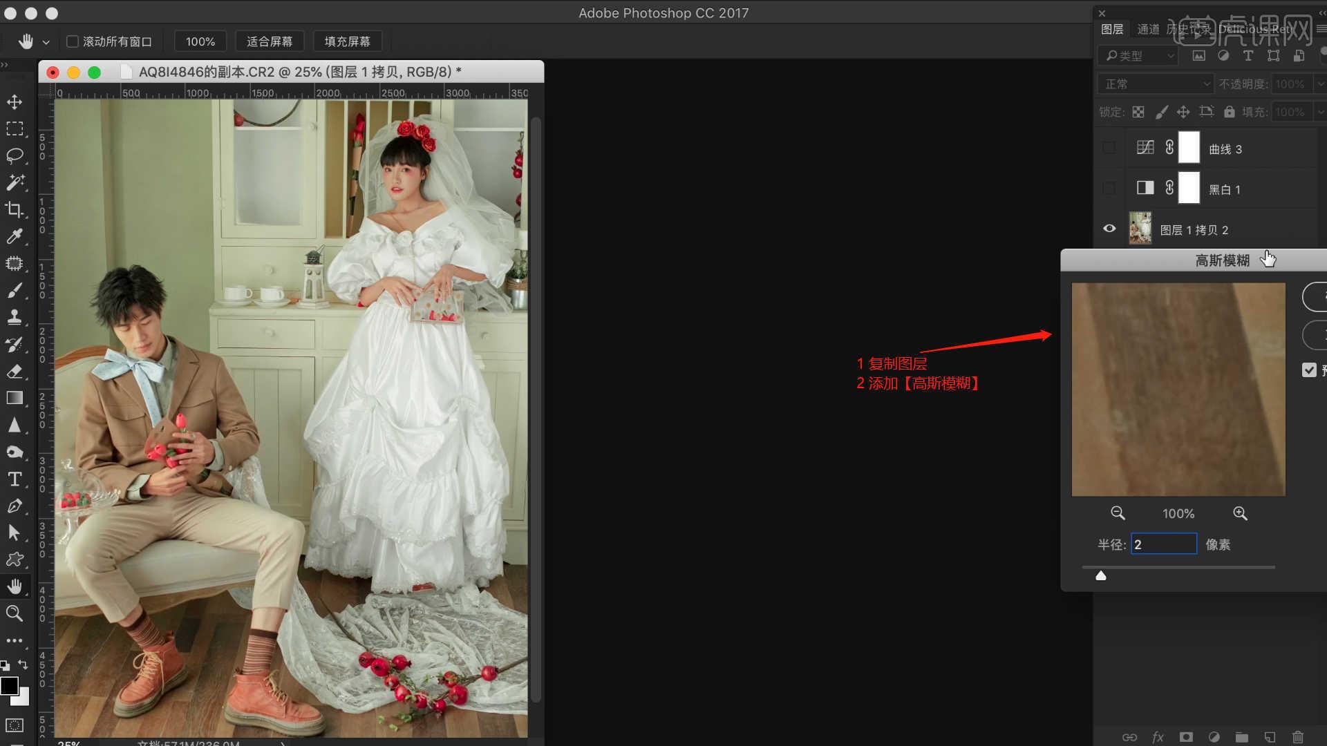Select the 图层 1 拷贝 2 layer thumbnail
The height and width of the screenshot is (746, 1327).
coord(1140,229)
